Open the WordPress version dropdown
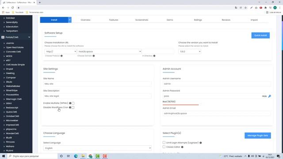283x159 pixels. coord(190,52)
